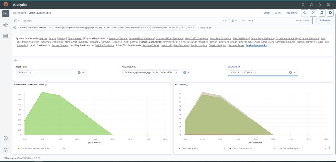Viewport: 336px width, 162px height.
Task: Click the Refresh button
Action: point(322,21)
